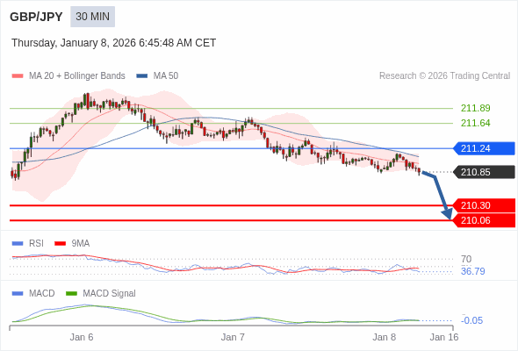518x351 pixels.
Task: Click the MA 50 legend label
Action: 166,76
